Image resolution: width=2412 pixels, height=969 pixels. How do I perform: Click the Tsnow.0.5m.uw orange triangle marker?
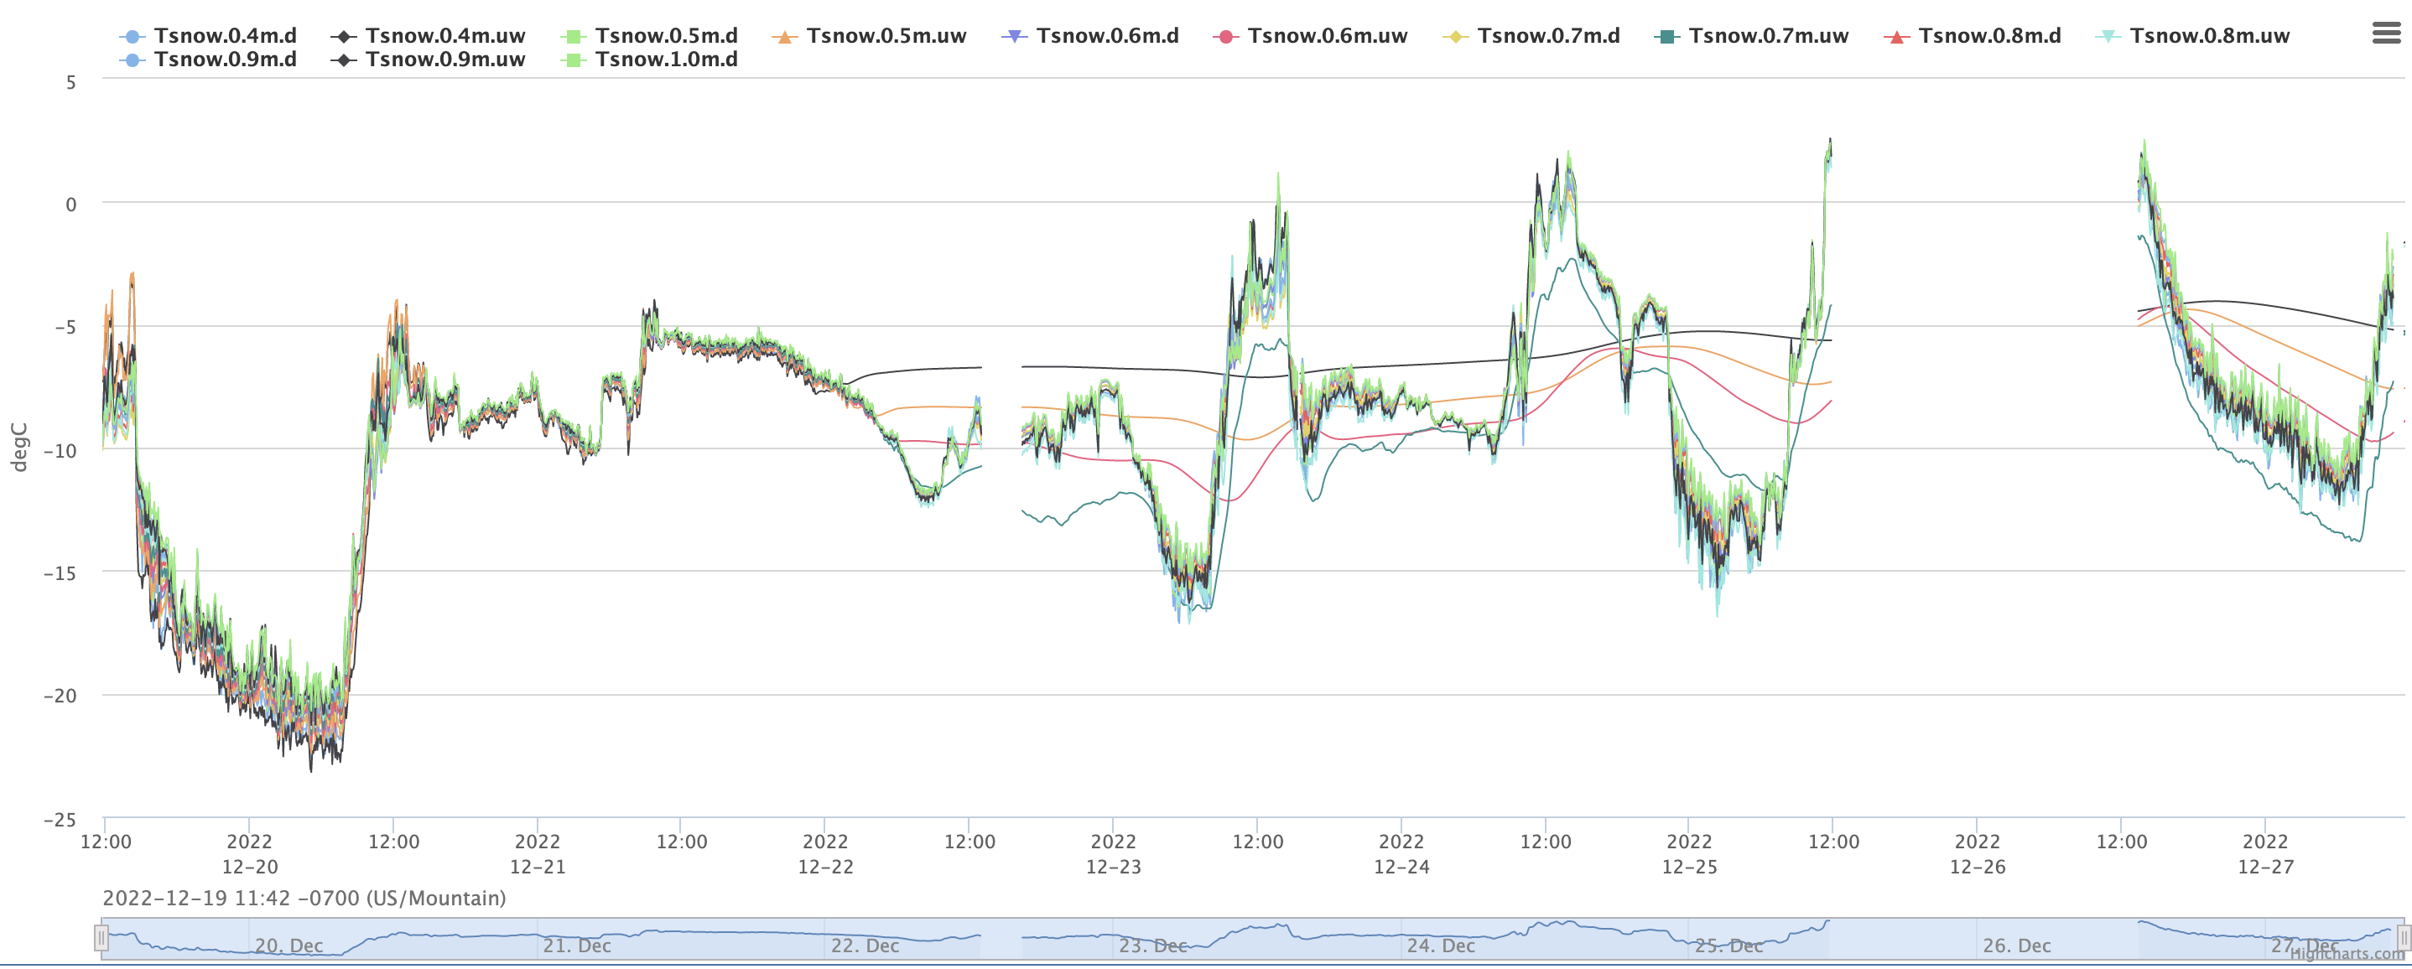point(785,37)
